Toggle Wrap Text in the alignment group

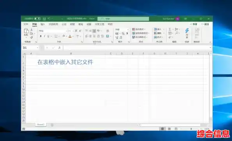(x=108, y=31)
